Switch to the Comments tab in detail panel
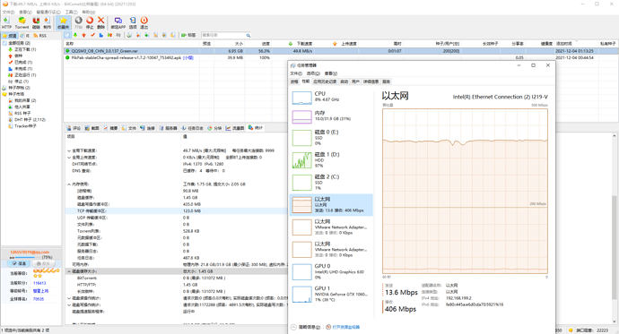Screen dimensions: 619x334 coord(74,128)
